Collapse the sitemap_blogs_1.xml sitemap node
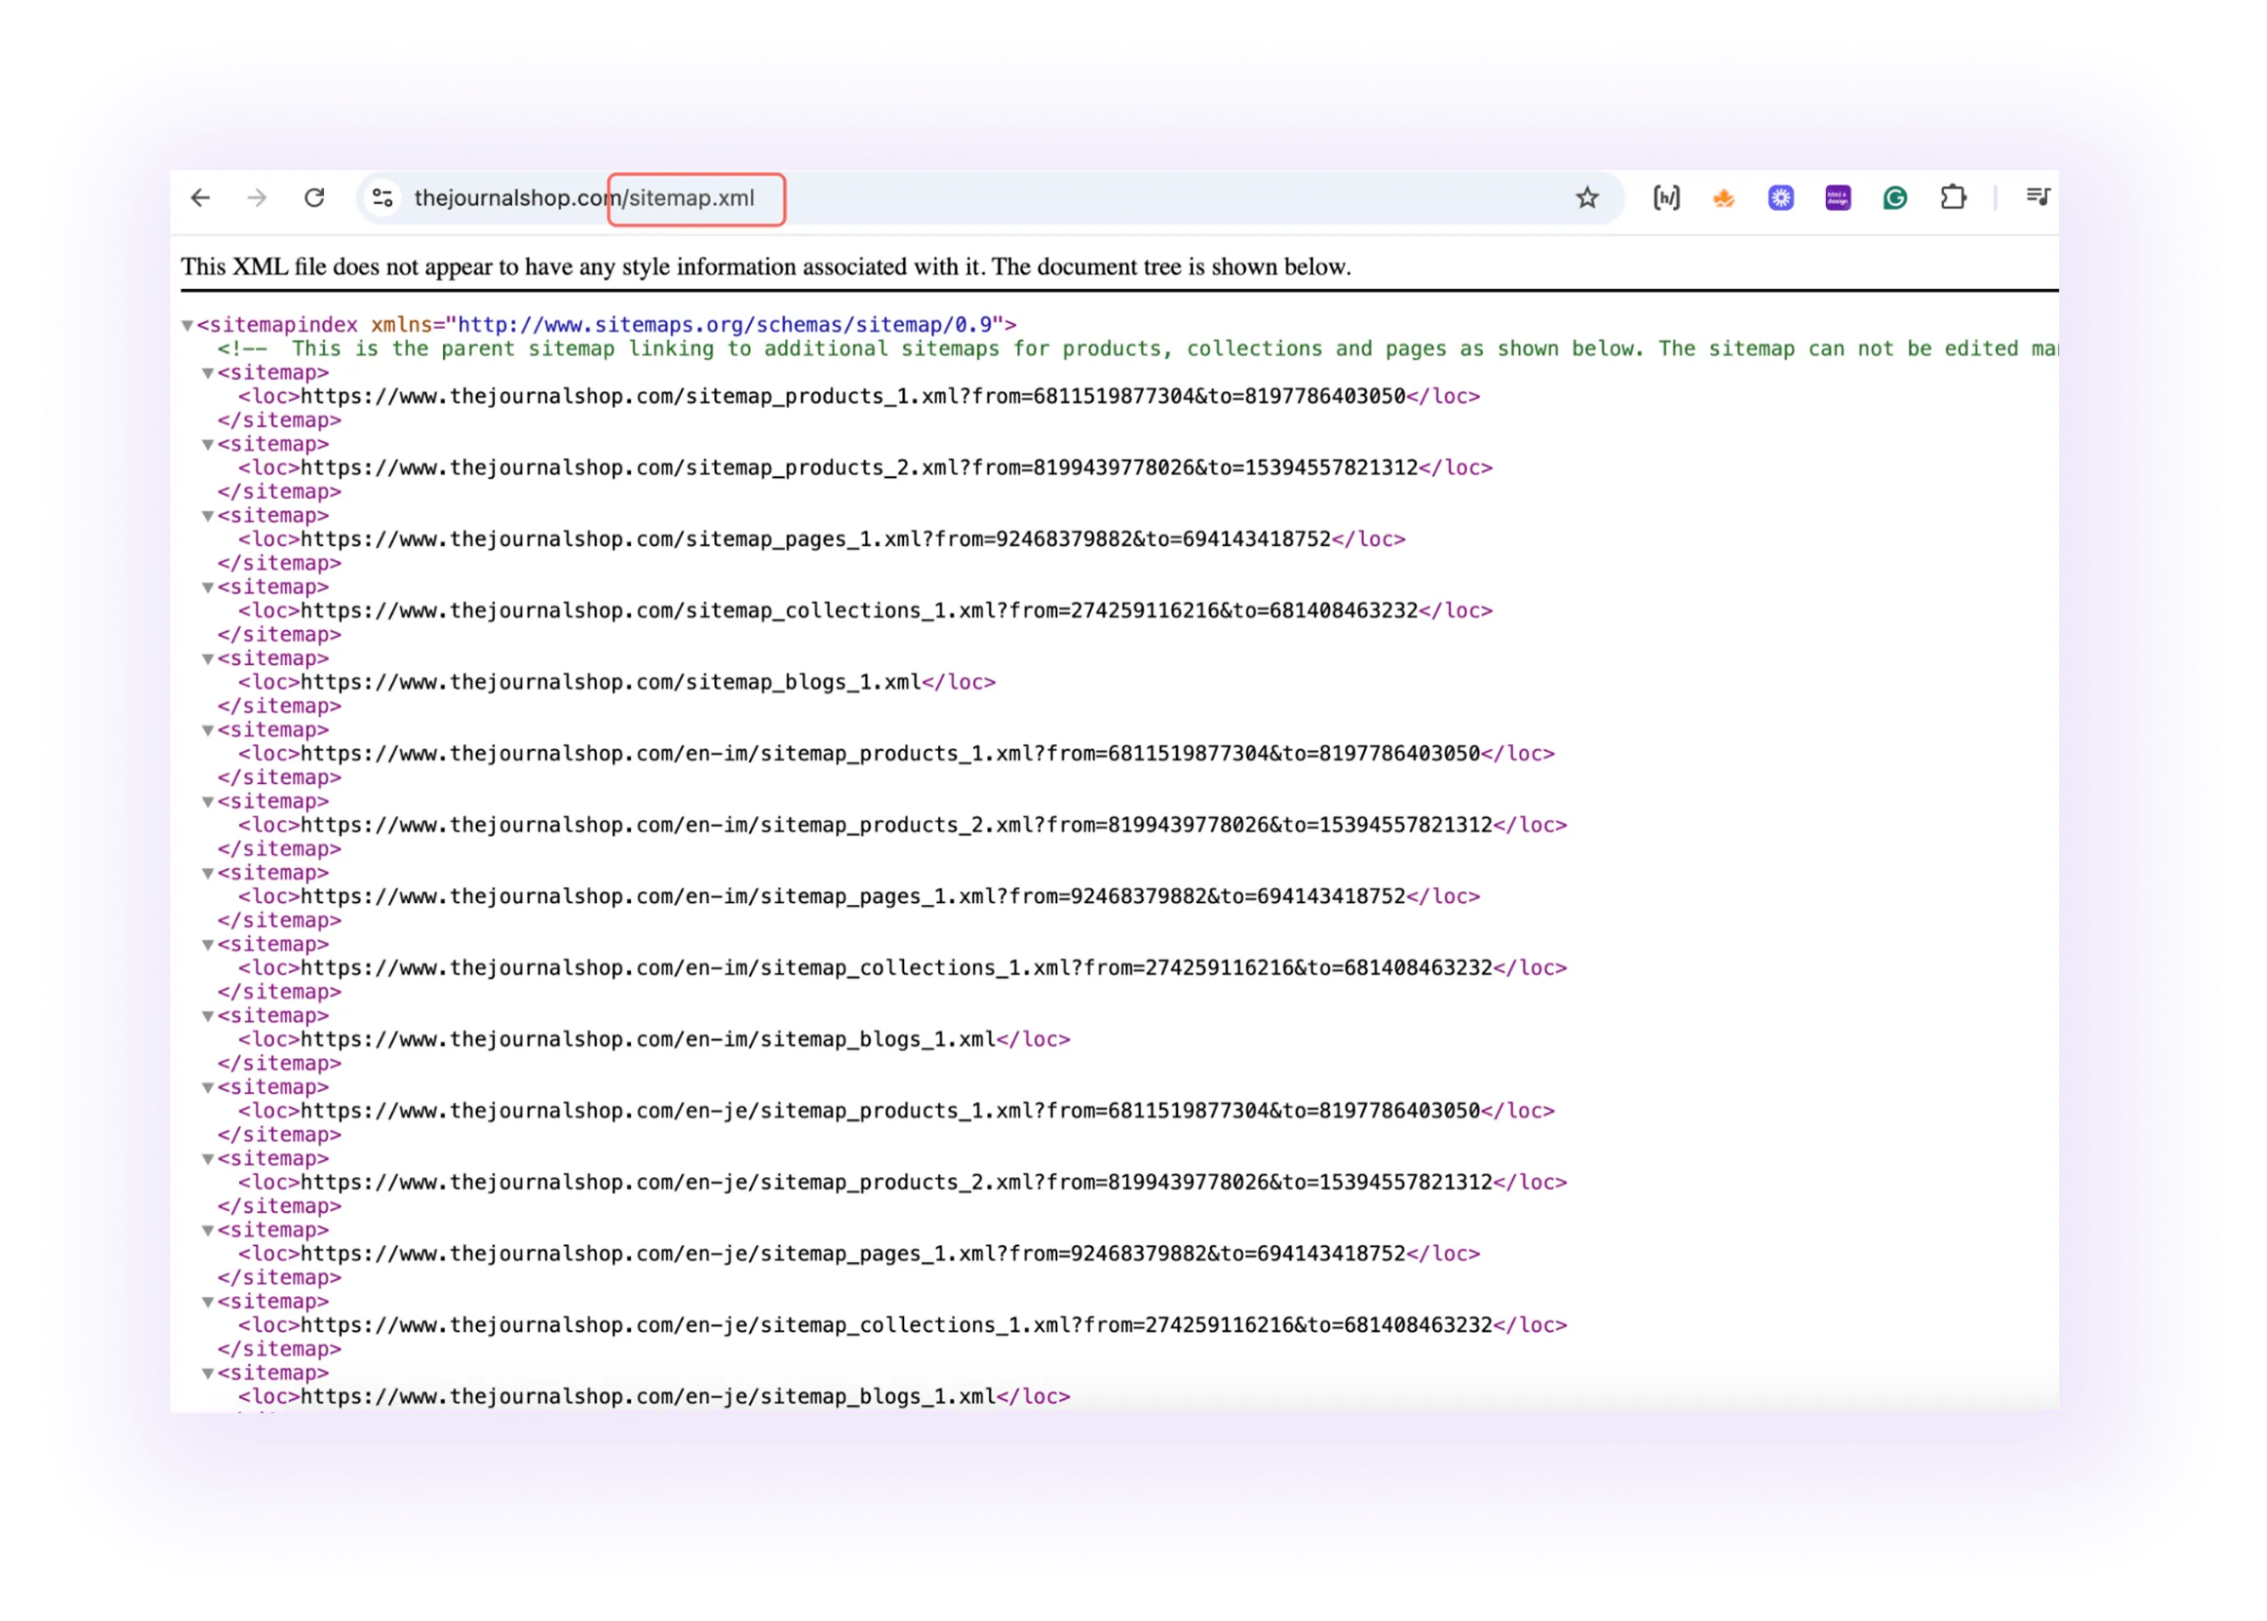The height and width of the screenshot is (1621, 2267). click(x=208, y=658)
